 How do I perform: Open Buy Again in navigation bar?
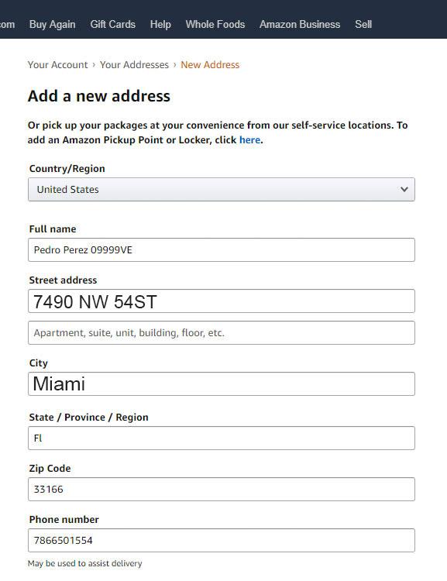tap(52, 25)
